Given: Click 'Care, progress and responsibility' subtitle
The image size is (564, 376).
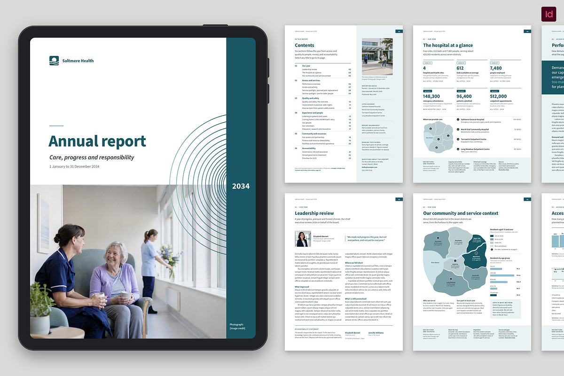Looking at the screenshot, I should [92, 157].
